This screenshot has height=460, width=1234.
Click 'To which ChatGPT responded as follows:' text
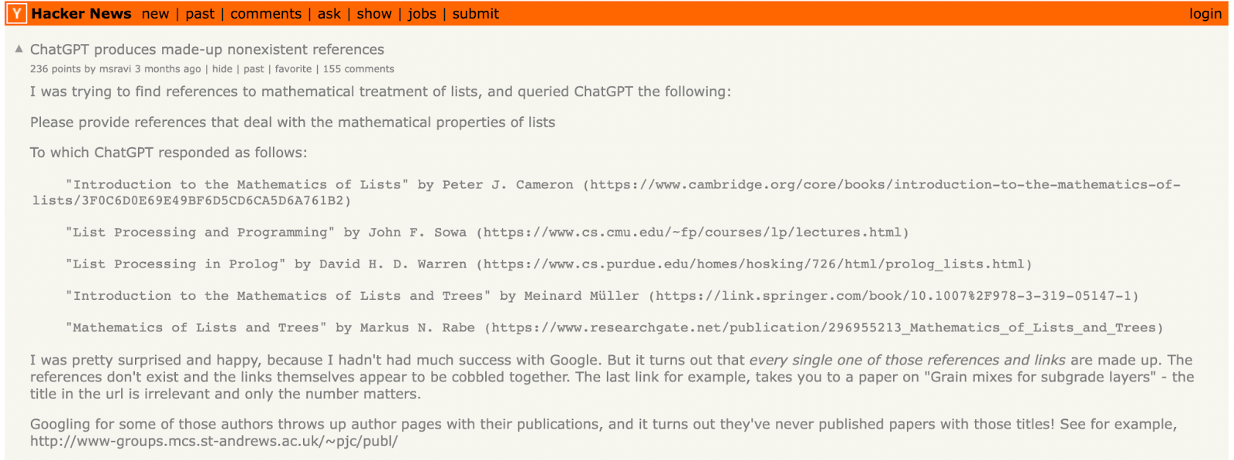[168, 153]
